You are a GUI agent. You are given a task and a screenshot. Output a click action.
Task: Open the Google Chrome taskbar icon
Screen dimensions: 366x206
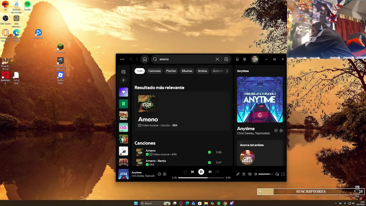pyautogui.click(x=225, y=203)
